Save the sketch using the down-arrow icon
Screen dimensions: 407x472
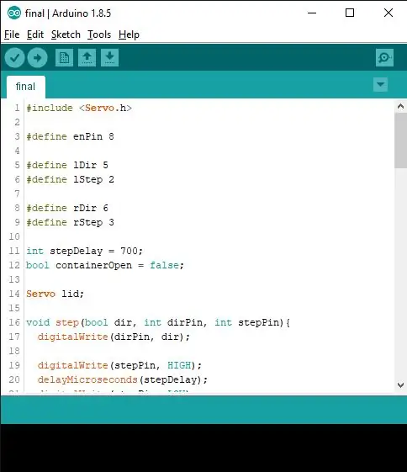click(x=109, y=57)
